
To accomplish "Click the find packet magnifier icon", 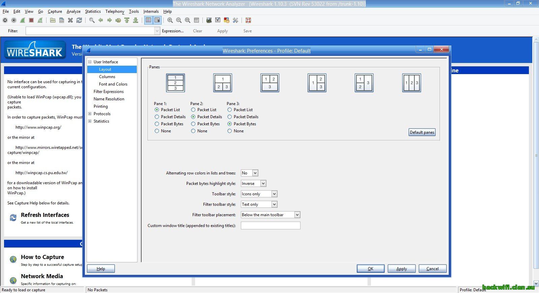I will (x=92, y=20).
